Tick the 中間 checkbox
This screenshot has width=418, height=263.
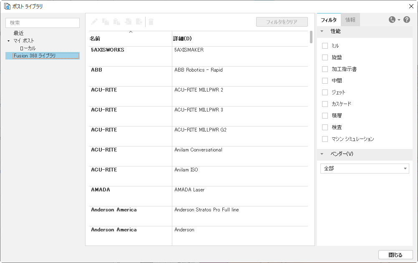tap(325, 81)
